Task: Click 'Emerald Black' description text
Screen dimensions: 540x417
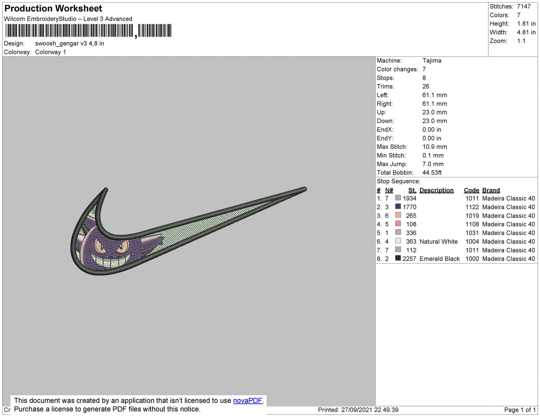Action: pyautogui.click(x=439, y=259)
